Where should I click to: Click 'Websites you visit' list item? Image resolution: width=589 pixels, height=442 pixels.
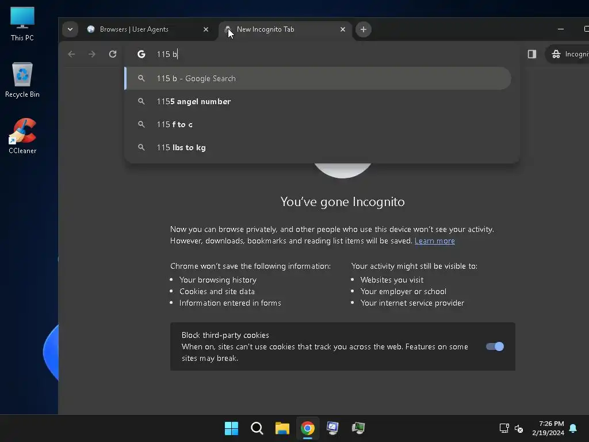click(392, 280)
